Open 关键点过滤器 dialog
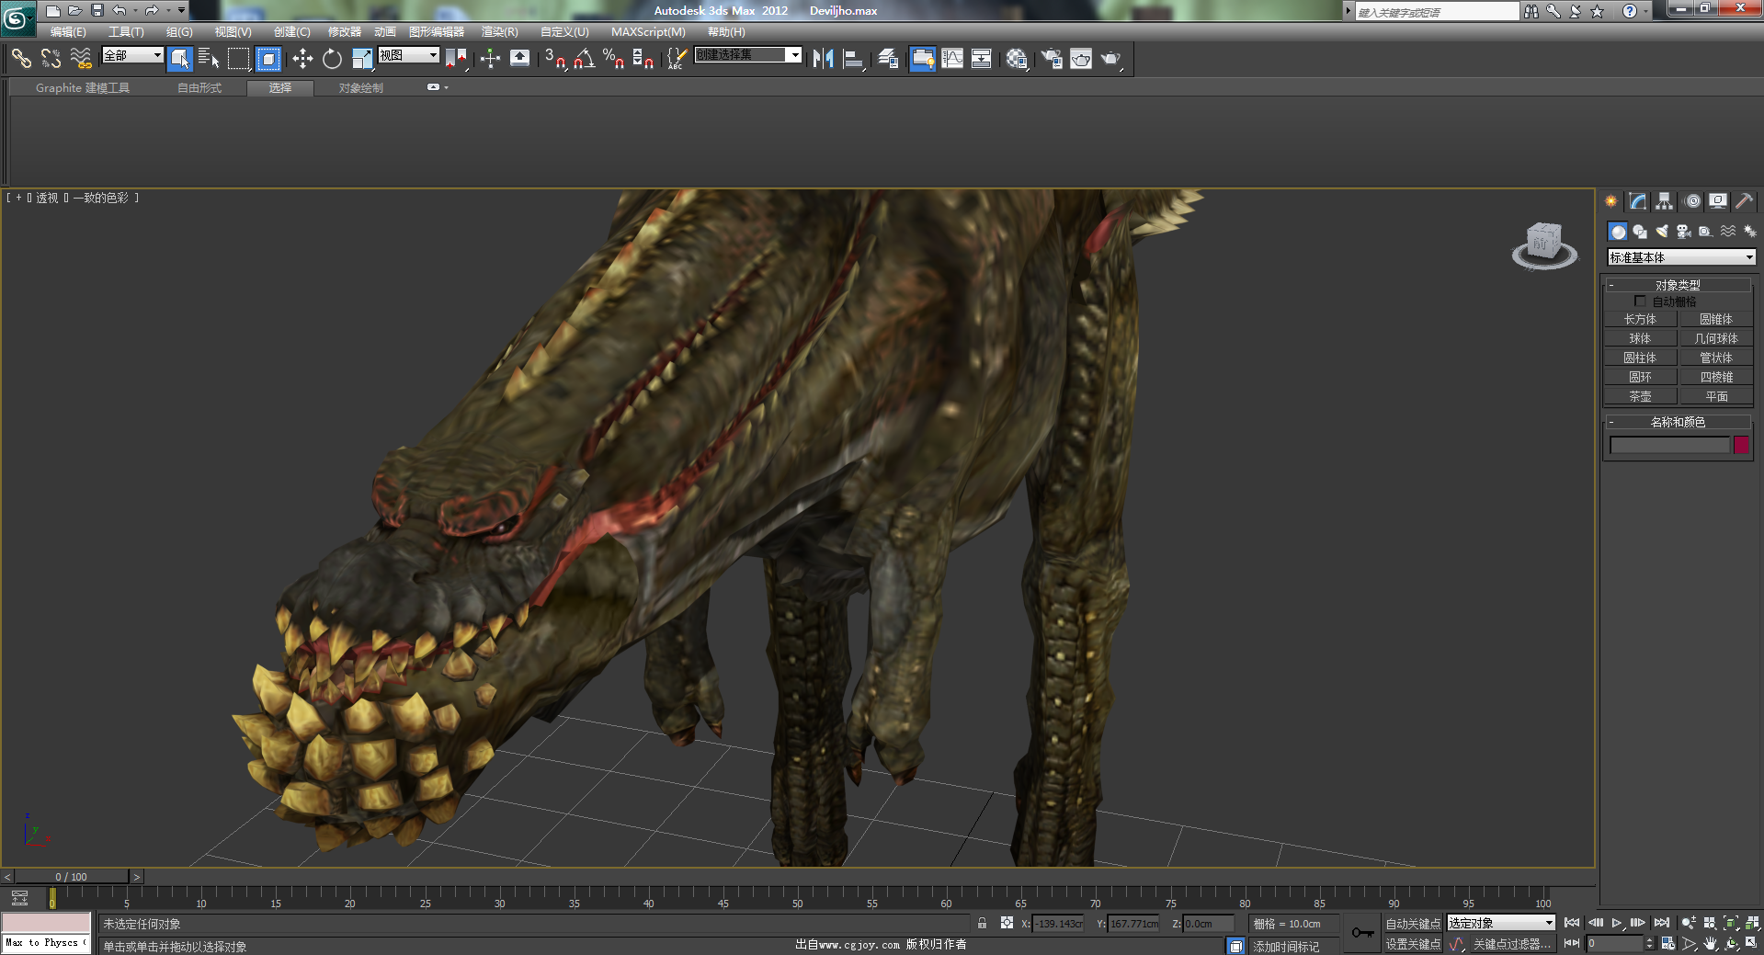Viewport: 1764px width, 955px height. click(x=1511, y=944)
